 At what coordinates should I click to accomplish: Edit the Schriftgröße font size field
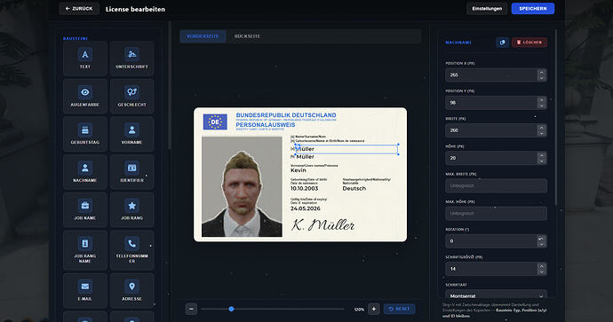point(496,269)
